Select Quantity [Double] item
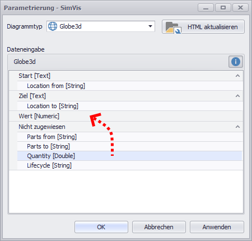 coord(130,156)
